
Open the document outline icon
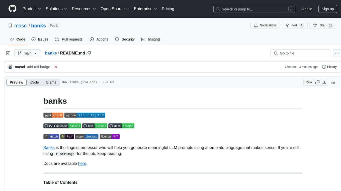tap(333, 82)
